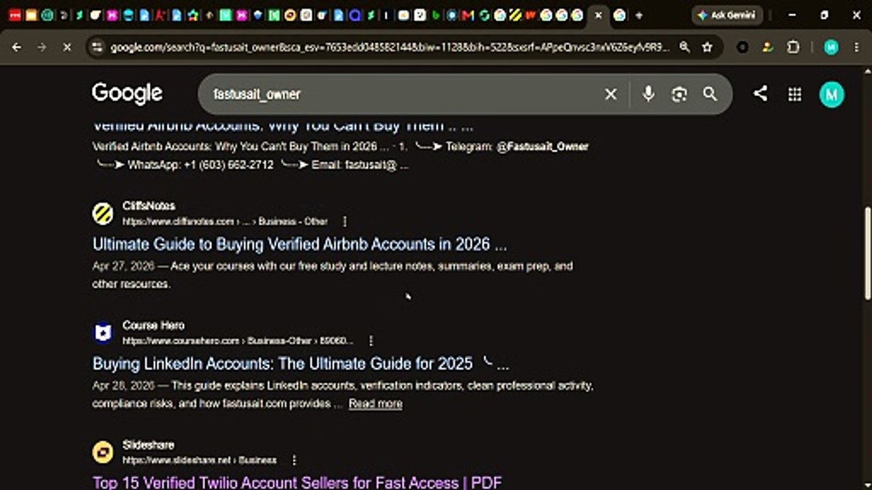The height and width of the screenshot is (490, 872).
Task: Click the Course Hero result favicon
Action: point(103,333)
